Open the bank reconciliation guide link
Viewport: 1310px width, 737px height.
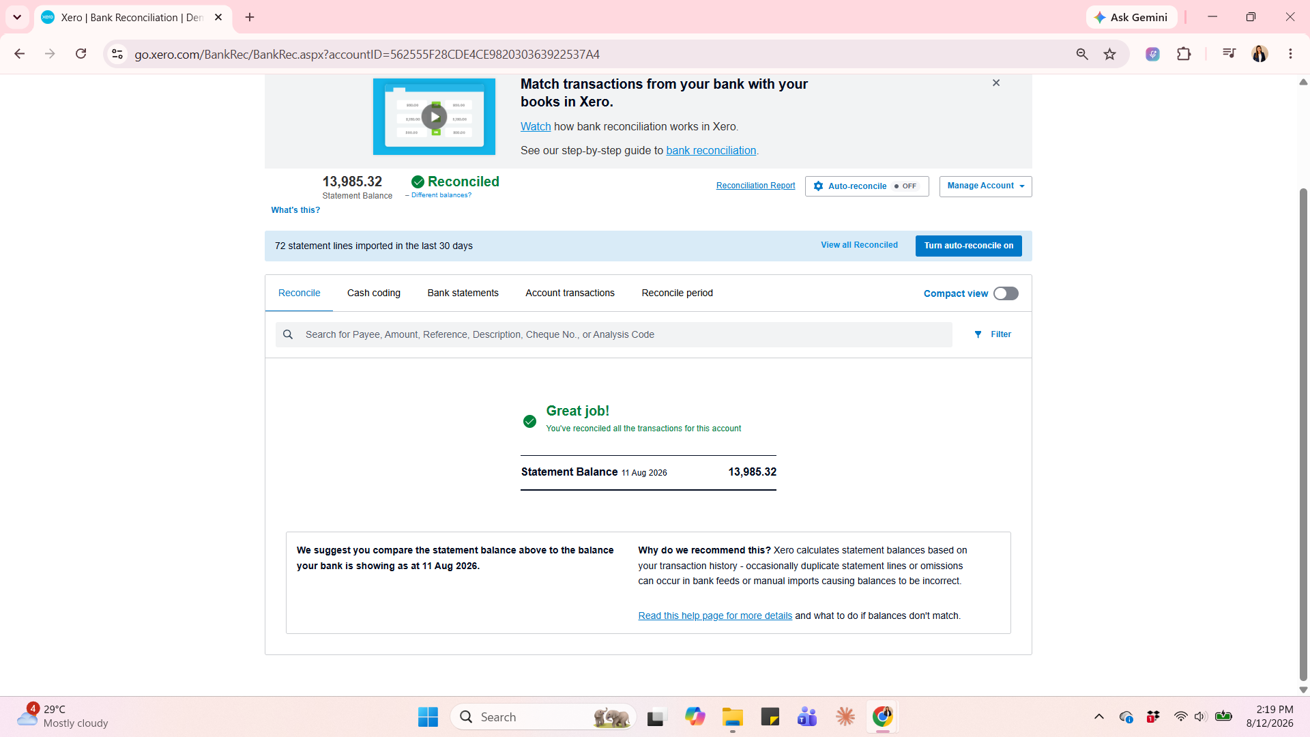(711, 150)
